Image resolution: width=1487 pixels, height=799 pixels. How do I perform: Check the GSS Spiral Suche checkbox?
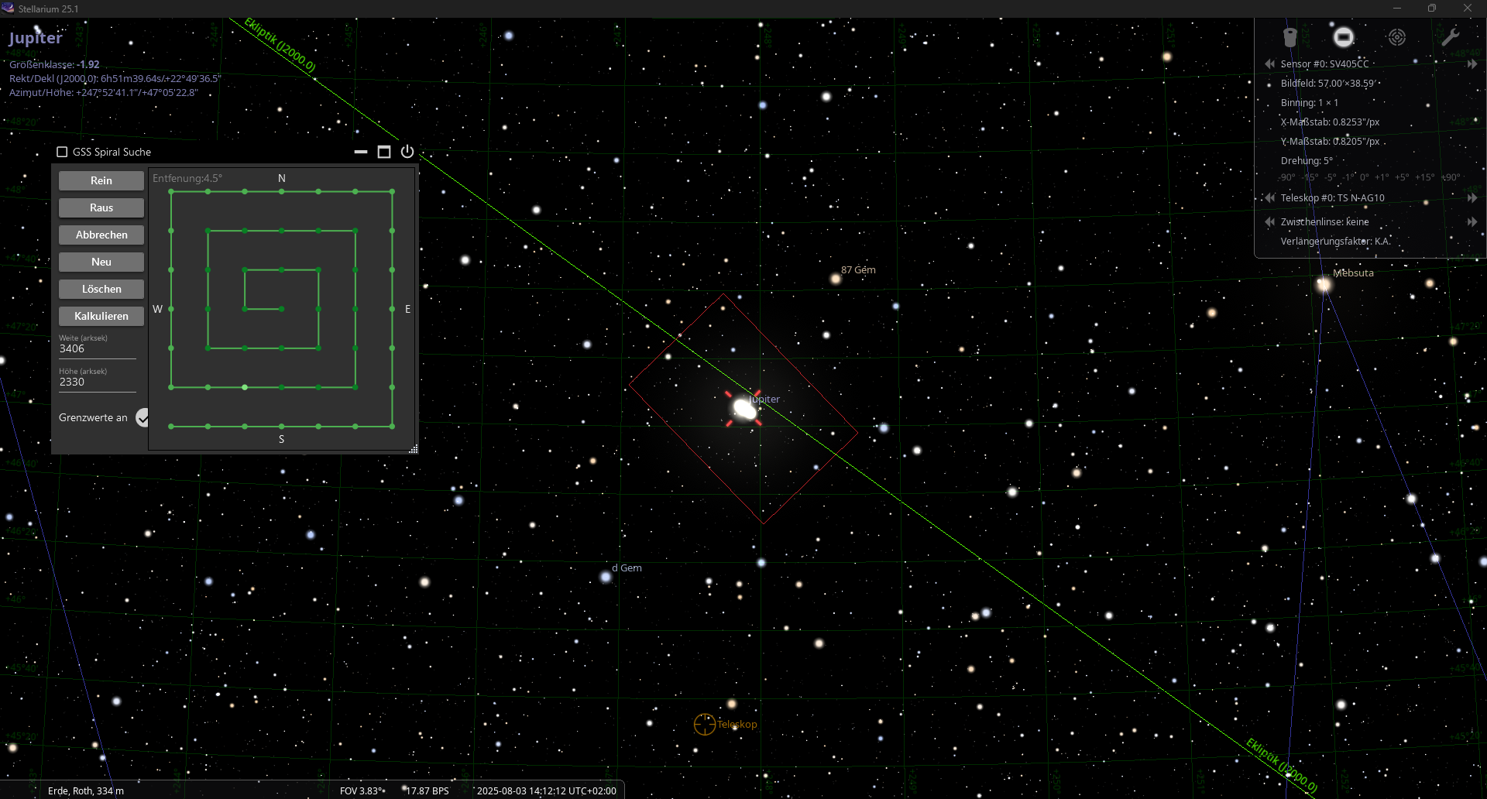pyautogui.click(x=62, y=152)
